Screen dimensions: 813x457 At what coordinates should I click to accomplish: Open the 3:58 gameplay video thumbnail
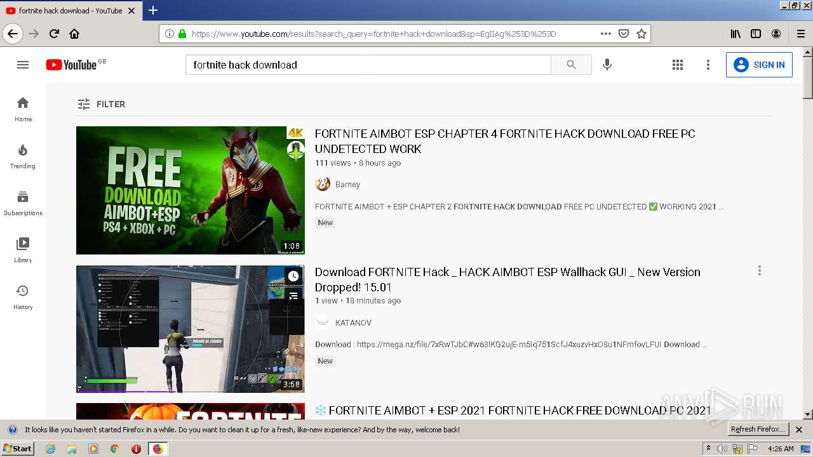pos(191,329)
